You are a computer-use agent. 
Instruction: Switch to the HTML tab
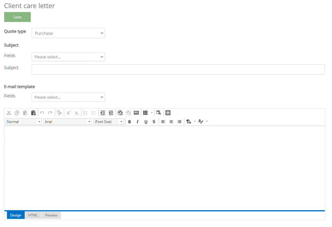tap(33, 215)
